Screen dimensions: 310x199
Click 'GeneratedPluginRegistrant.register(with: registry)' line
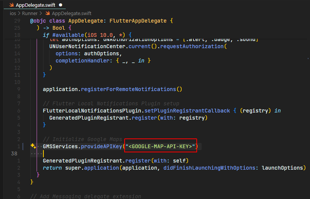coord(128,118)
